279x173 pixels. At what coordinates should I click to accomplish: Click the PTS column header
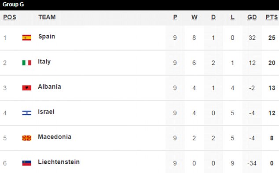272,17
